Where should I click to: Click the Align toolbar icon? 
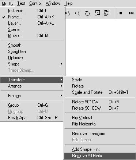pyautogui.click(x=106, y=13)
